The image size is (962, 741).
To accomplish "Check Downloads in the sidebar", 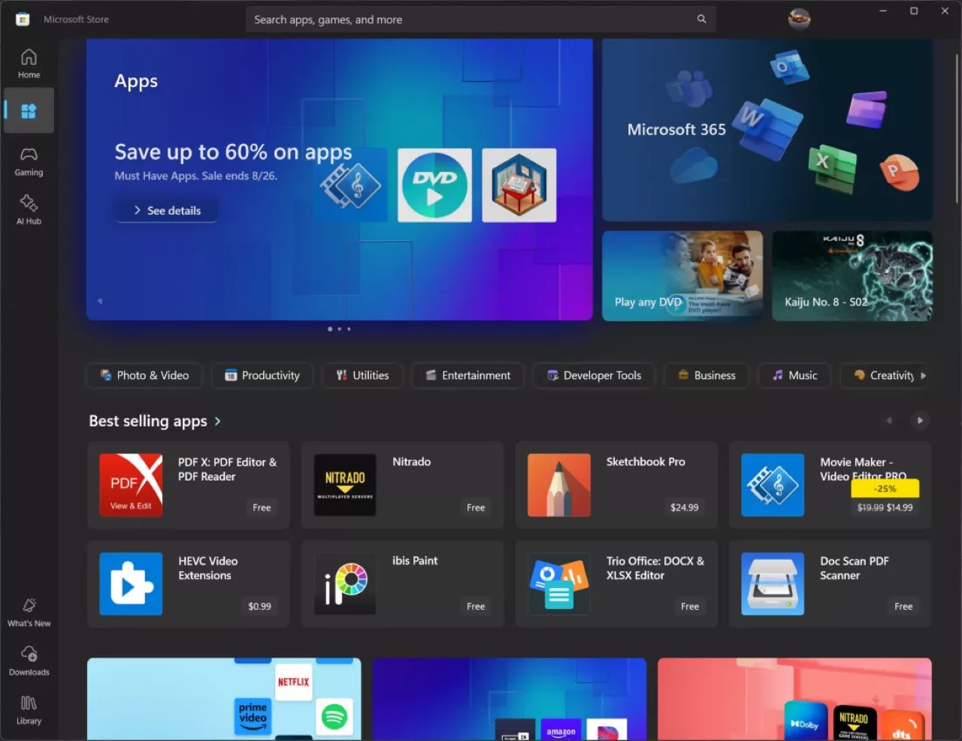I will click(29, 661).
